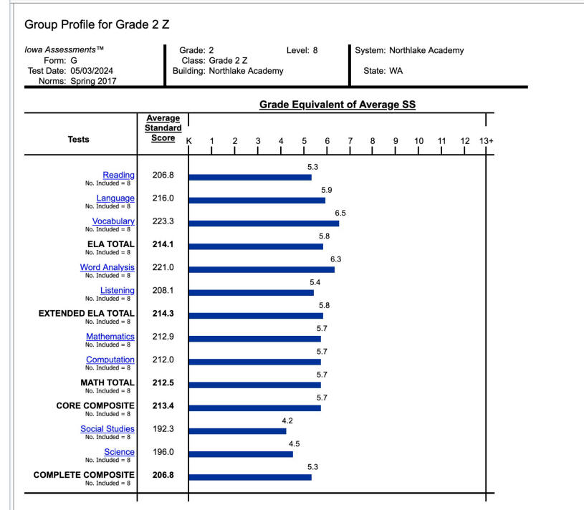Image resolution: width=584 pixels, height=510 pixels.
Task: Select the Social Studies link
Action: pos(107,429)
